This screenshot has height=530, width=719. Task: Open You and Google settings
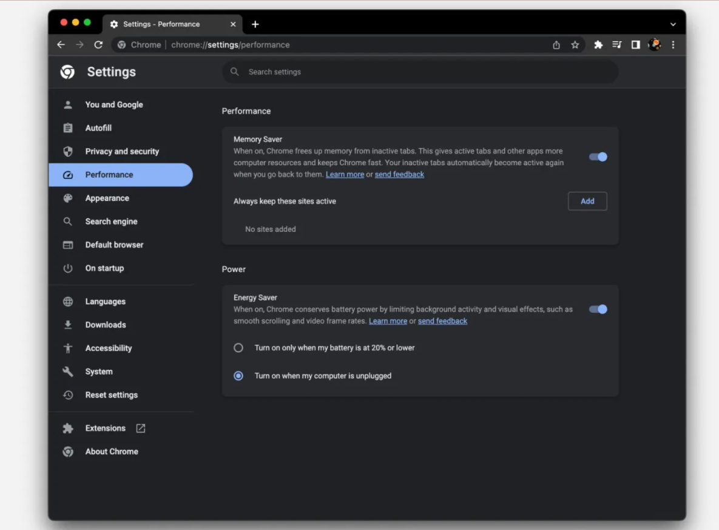pyautogui.click(x=121, y=104)
